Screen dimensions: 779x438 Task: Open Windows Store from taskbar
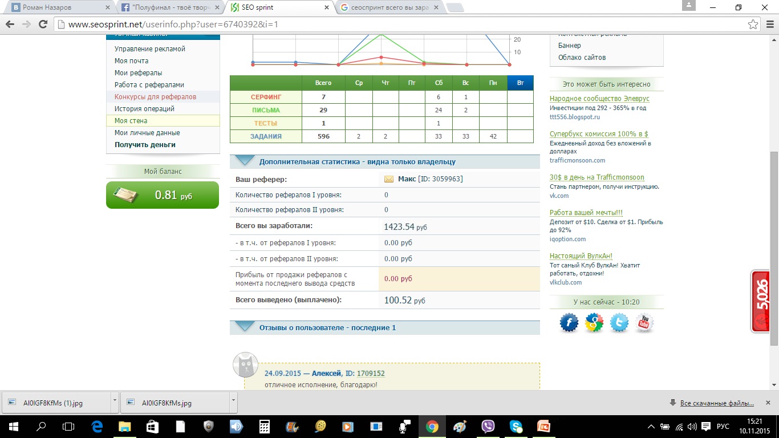click(x=152, y=427)
